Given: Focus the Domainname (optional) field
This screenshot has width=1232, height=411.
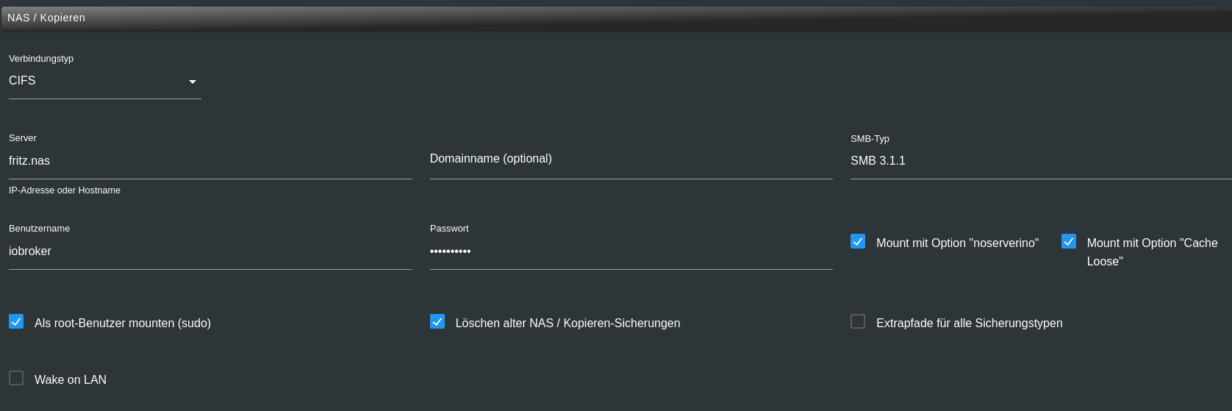Looking at the screenshot, I should click(x=631, y=159).
